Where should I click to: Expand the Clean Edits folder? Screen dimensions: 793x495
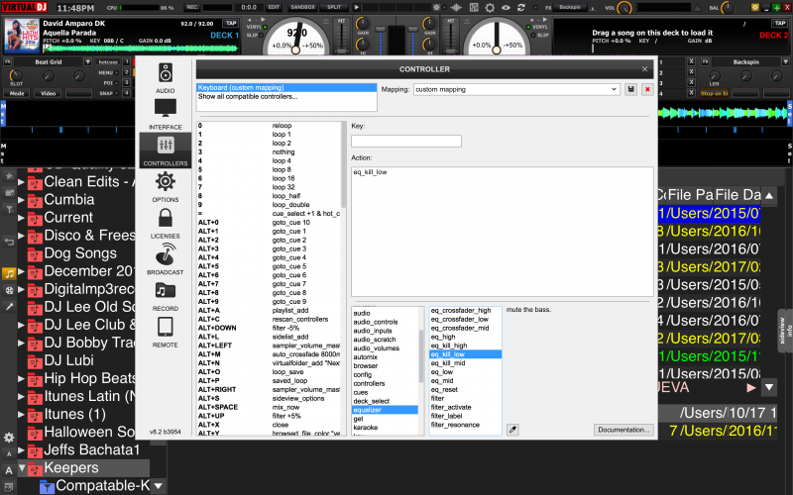(x=21, y=182)
